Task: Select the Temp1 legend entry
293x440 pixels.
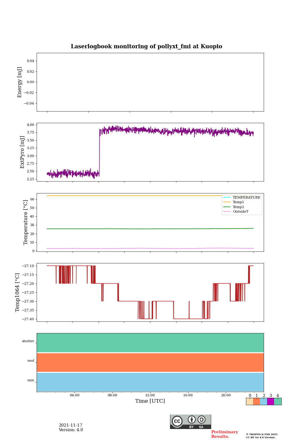Action: [238, 202]
